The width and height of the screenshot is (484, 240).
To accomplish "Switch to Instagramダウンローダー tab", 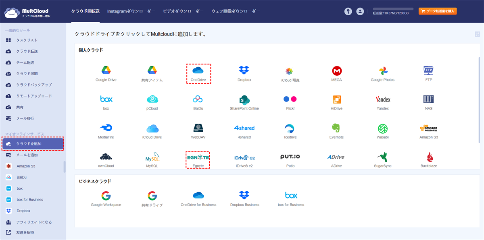I will click(x=131, y=11).
